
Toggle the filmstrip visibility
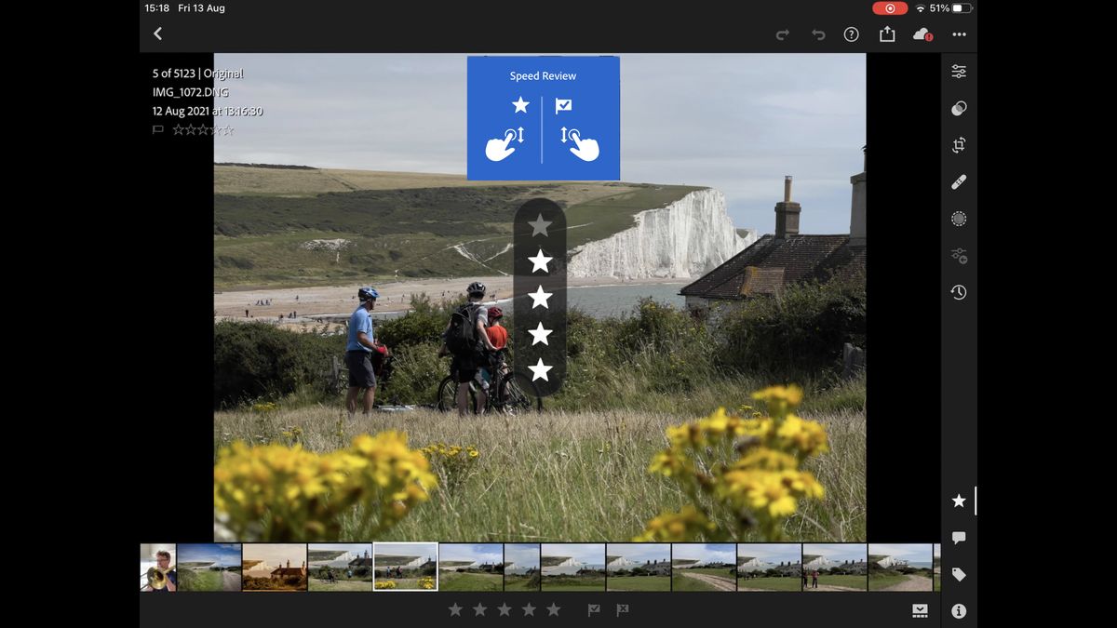921,610
